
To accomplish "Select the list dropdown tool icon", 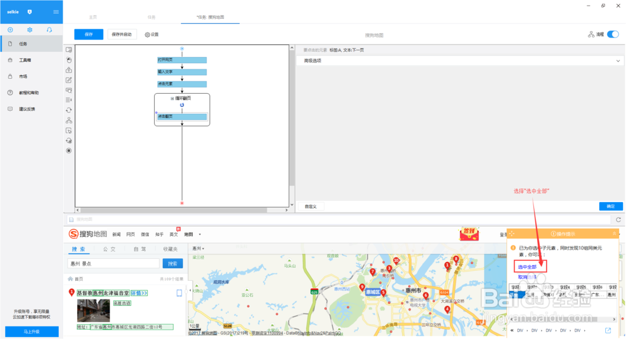I will pos(69,100).
